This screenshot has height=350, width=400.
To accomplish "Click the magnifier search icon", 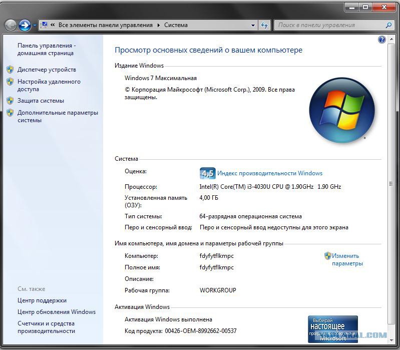I will (x=388, y=25).
